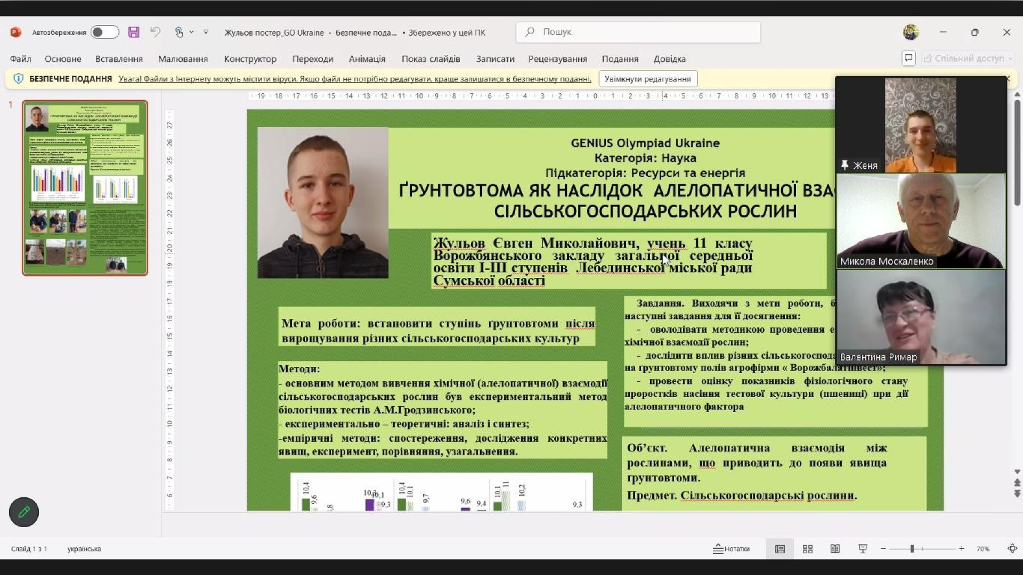Click the Next Slide double-arrow icon
Screen dimensions: 1023x575
(1017, 494)
